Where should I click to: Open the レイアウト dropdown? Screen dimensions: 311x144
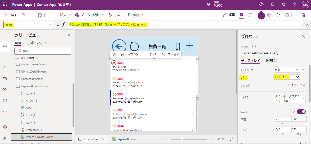tap(290, 99)
